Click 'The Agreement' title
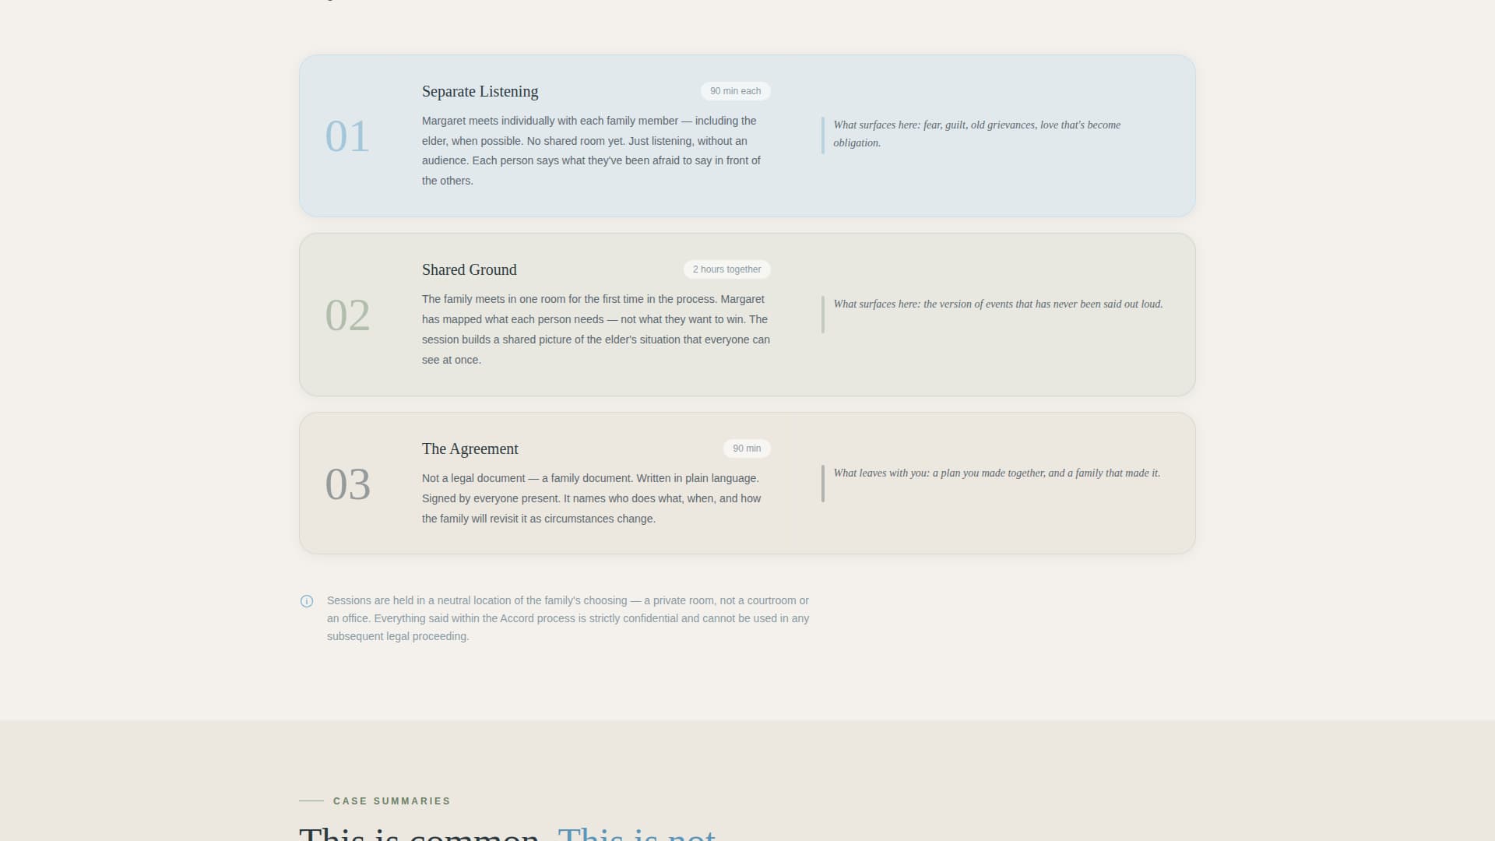1495x841 pixels. coord(470,449)
